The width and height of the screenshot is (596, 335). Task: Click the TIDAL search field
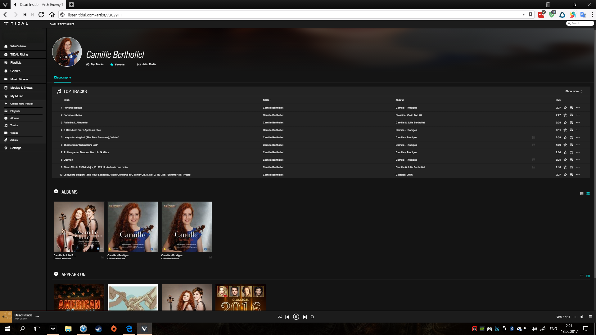pyautogui.click(x=580, y=23)
